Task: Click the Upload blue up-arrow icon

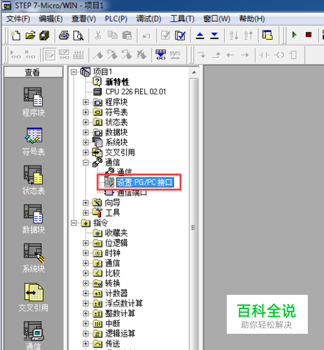Action: (200, 36)
